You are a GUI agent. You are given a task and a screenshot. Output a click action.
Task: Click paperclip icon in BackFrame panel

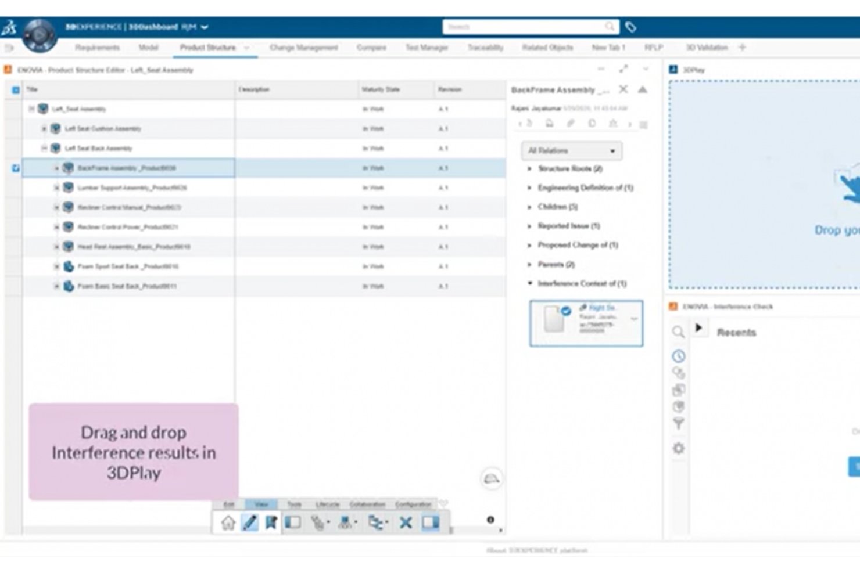(571, 124)
